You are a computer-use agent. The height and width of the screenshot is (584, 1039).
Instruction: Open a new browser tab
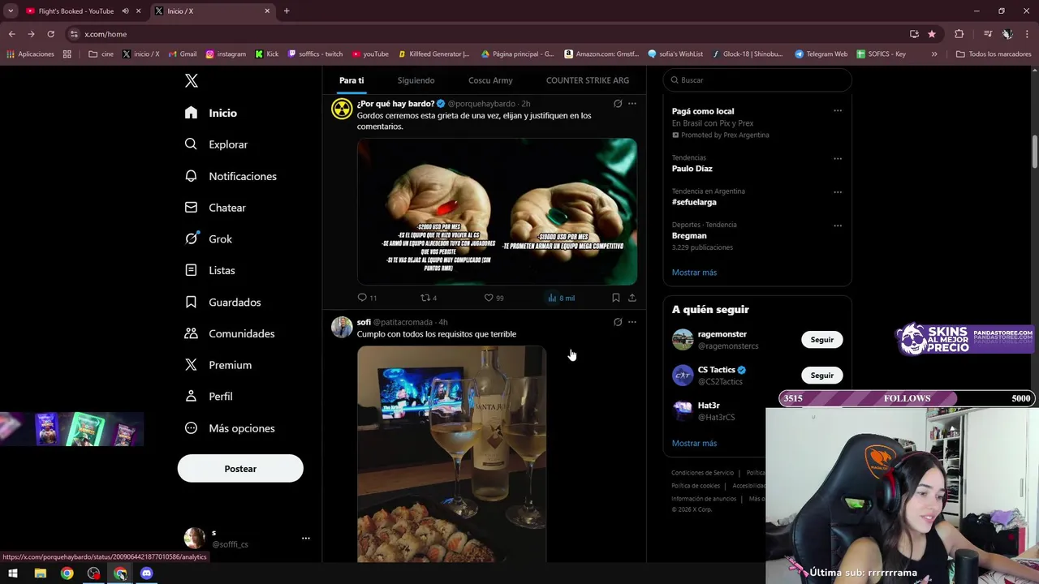[287, 11]
